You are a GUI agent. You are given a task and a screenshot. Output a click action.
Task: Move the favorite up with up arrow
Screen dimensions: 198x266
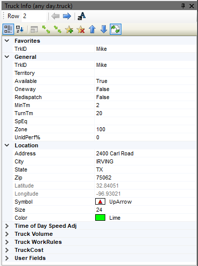[x=92, y=29]
